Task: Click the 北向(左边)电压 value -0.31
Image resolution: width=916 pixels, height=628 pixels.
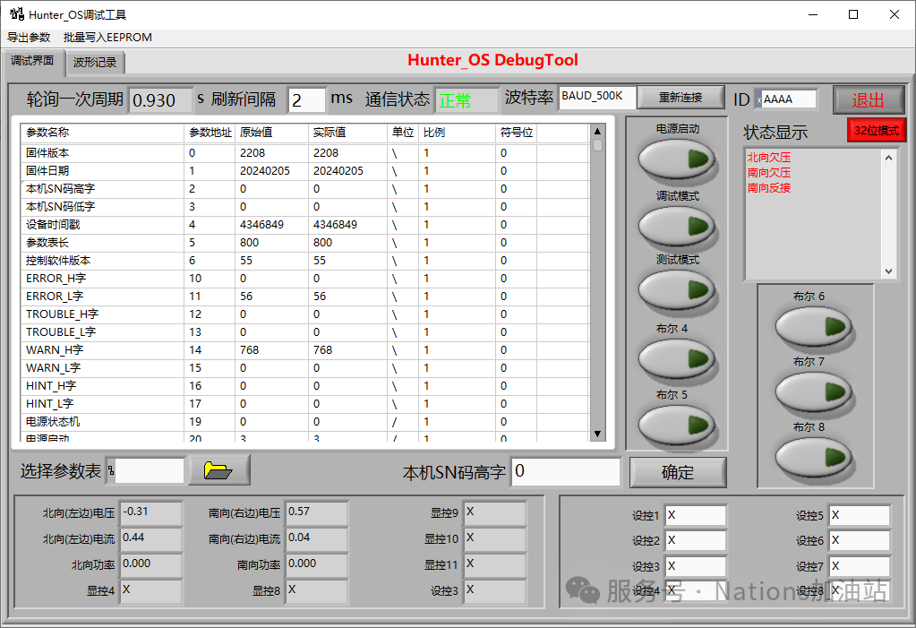Action: tap(150, 512)
